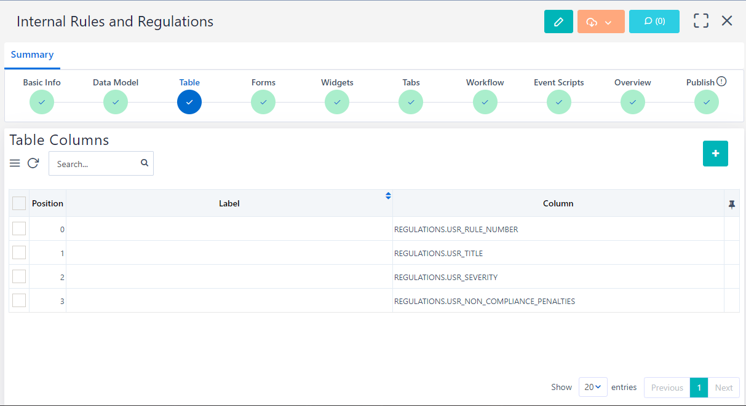Screen dimensions: 746x406
Task: Refresh the Table Columns list
Action: pos(33,163)
